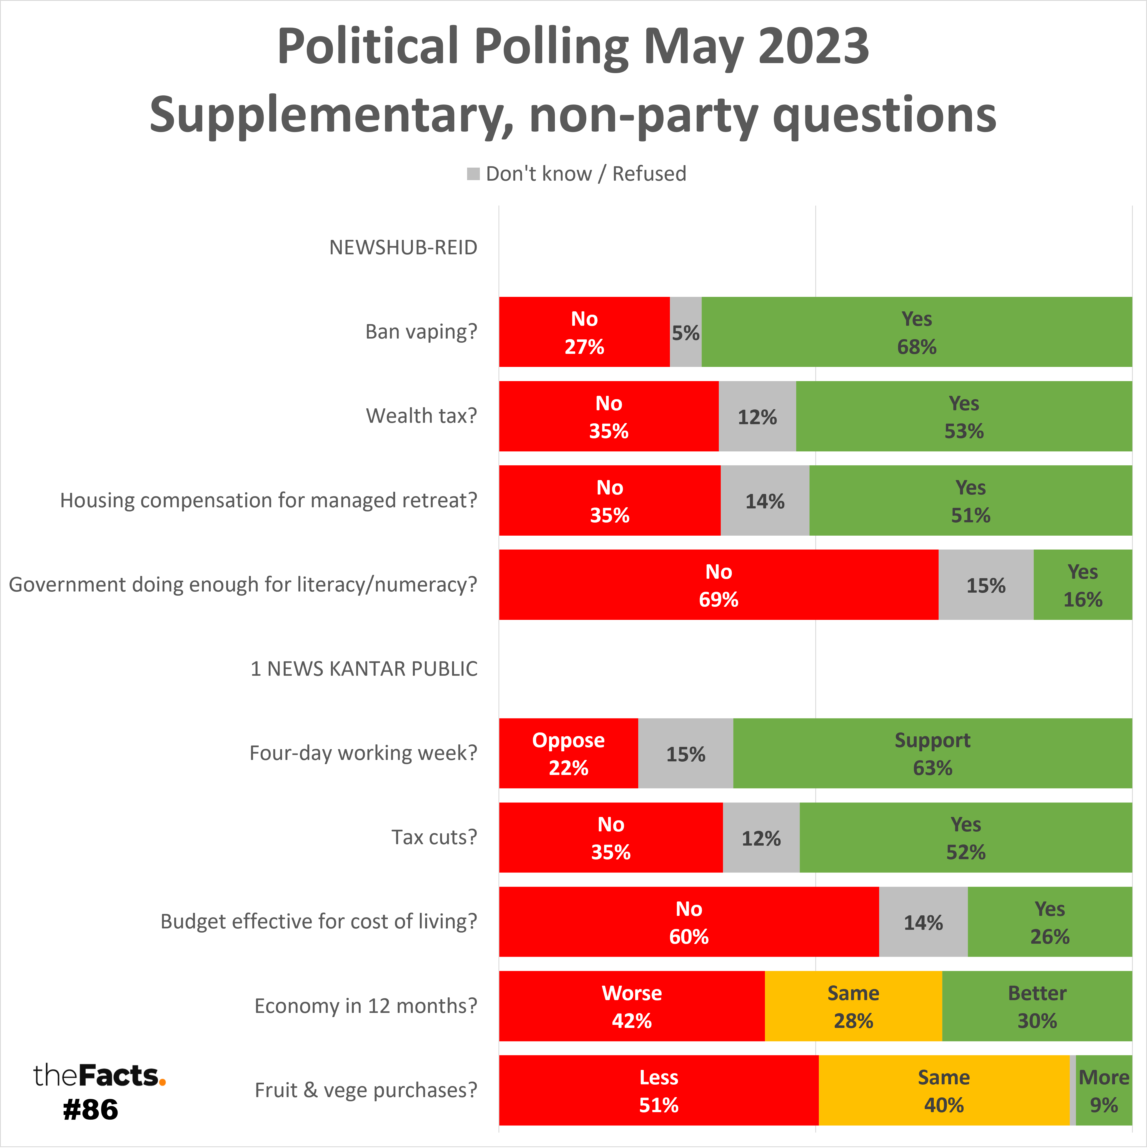Click the NEWSHUB-REID section heading
Screen dimensions: 1147x1148
403,248
